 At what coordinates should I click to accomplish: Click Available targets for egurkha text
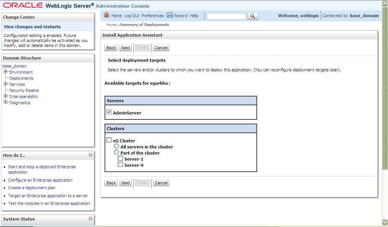137,83
